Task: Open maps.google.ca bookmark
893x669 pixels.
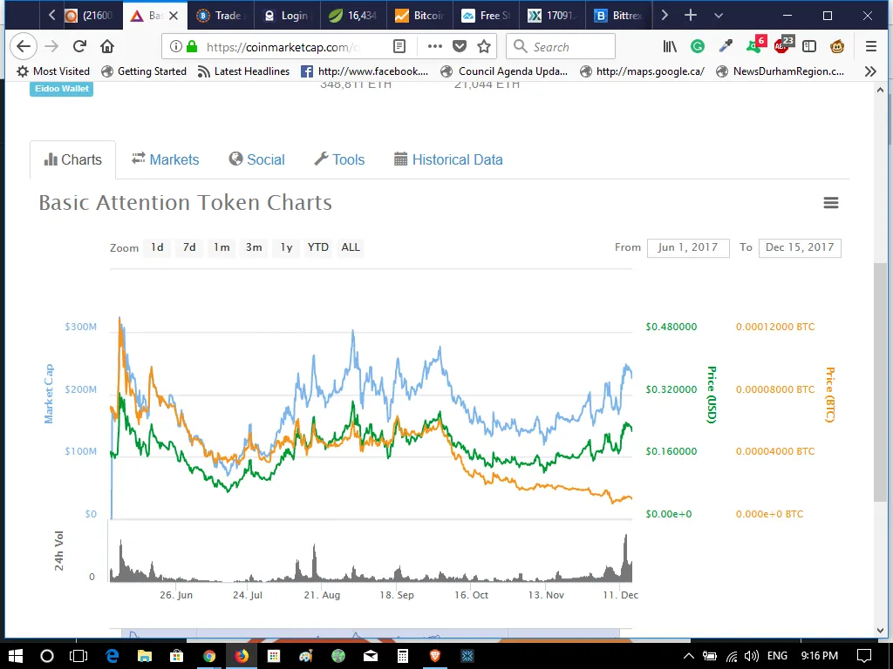Action: point(642,71)
